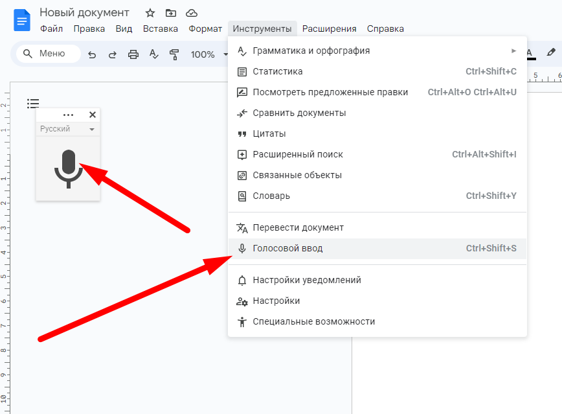This screenshot has width=562, height=414.
Task: Click the move to folder icon
Action: 171,13
